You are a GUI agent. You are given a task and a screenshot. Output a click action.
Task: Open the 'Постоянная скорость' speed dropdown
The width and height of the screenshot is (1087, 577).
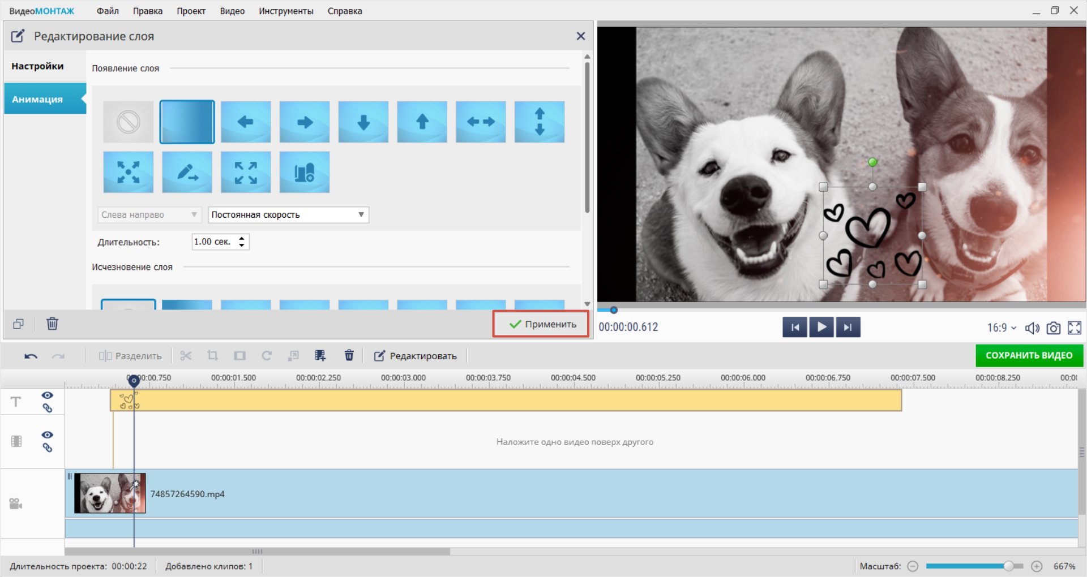click(288, 215)
